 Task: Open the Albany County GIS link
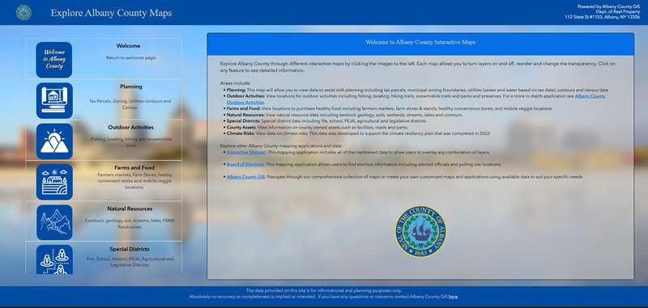245,177
